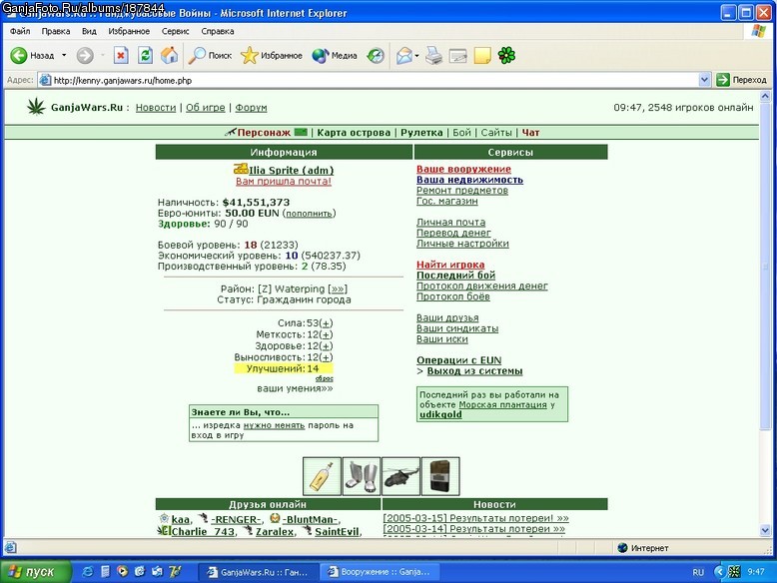Viewport: 777px width, 583px height.
Task: Click the green mail icon beside Персонаж
Action: point(301,132)
